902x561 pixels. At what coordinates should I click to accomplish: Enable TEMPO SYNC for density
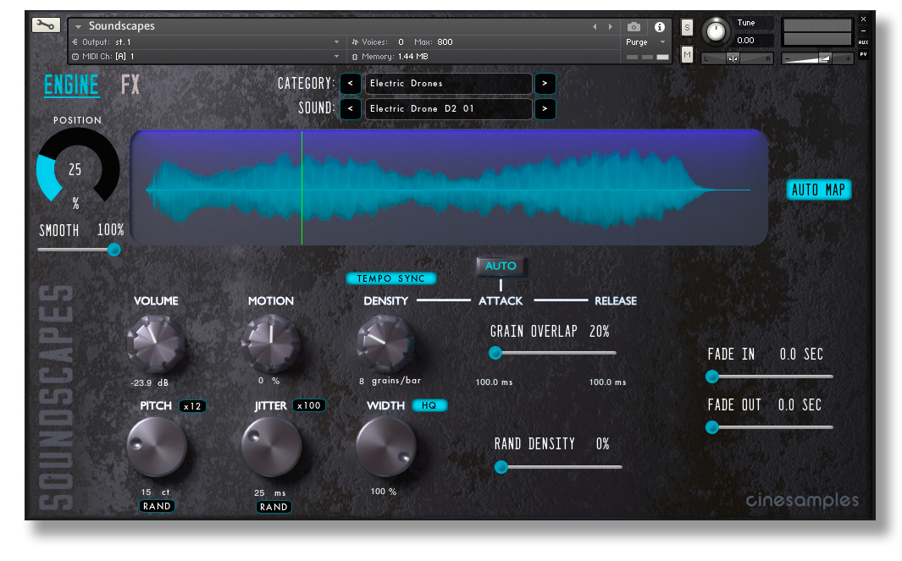(391, 278)
